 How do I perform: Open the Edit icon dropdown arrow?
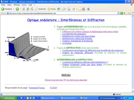[x=77, y=9]
